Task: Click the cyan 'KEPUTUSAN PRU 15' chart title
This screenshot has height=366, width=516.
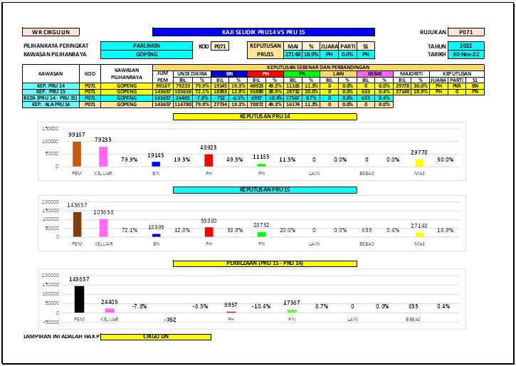Action: pyautogui.click(x=265, y=190)
